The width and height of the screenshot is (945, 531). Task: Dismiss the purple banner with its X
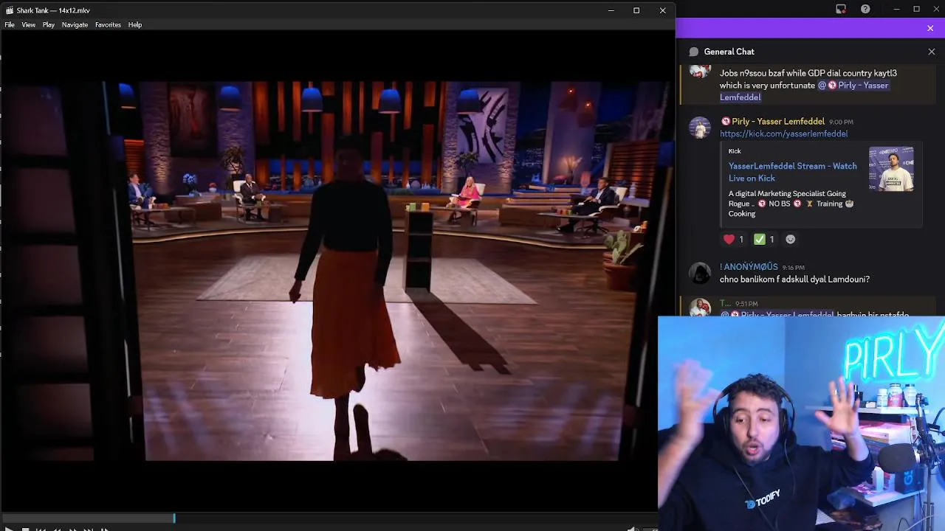coord(930,28)
